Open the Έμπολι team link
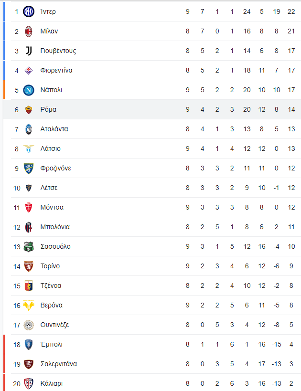This screenshot has width=301, height=391. point(52,344)
